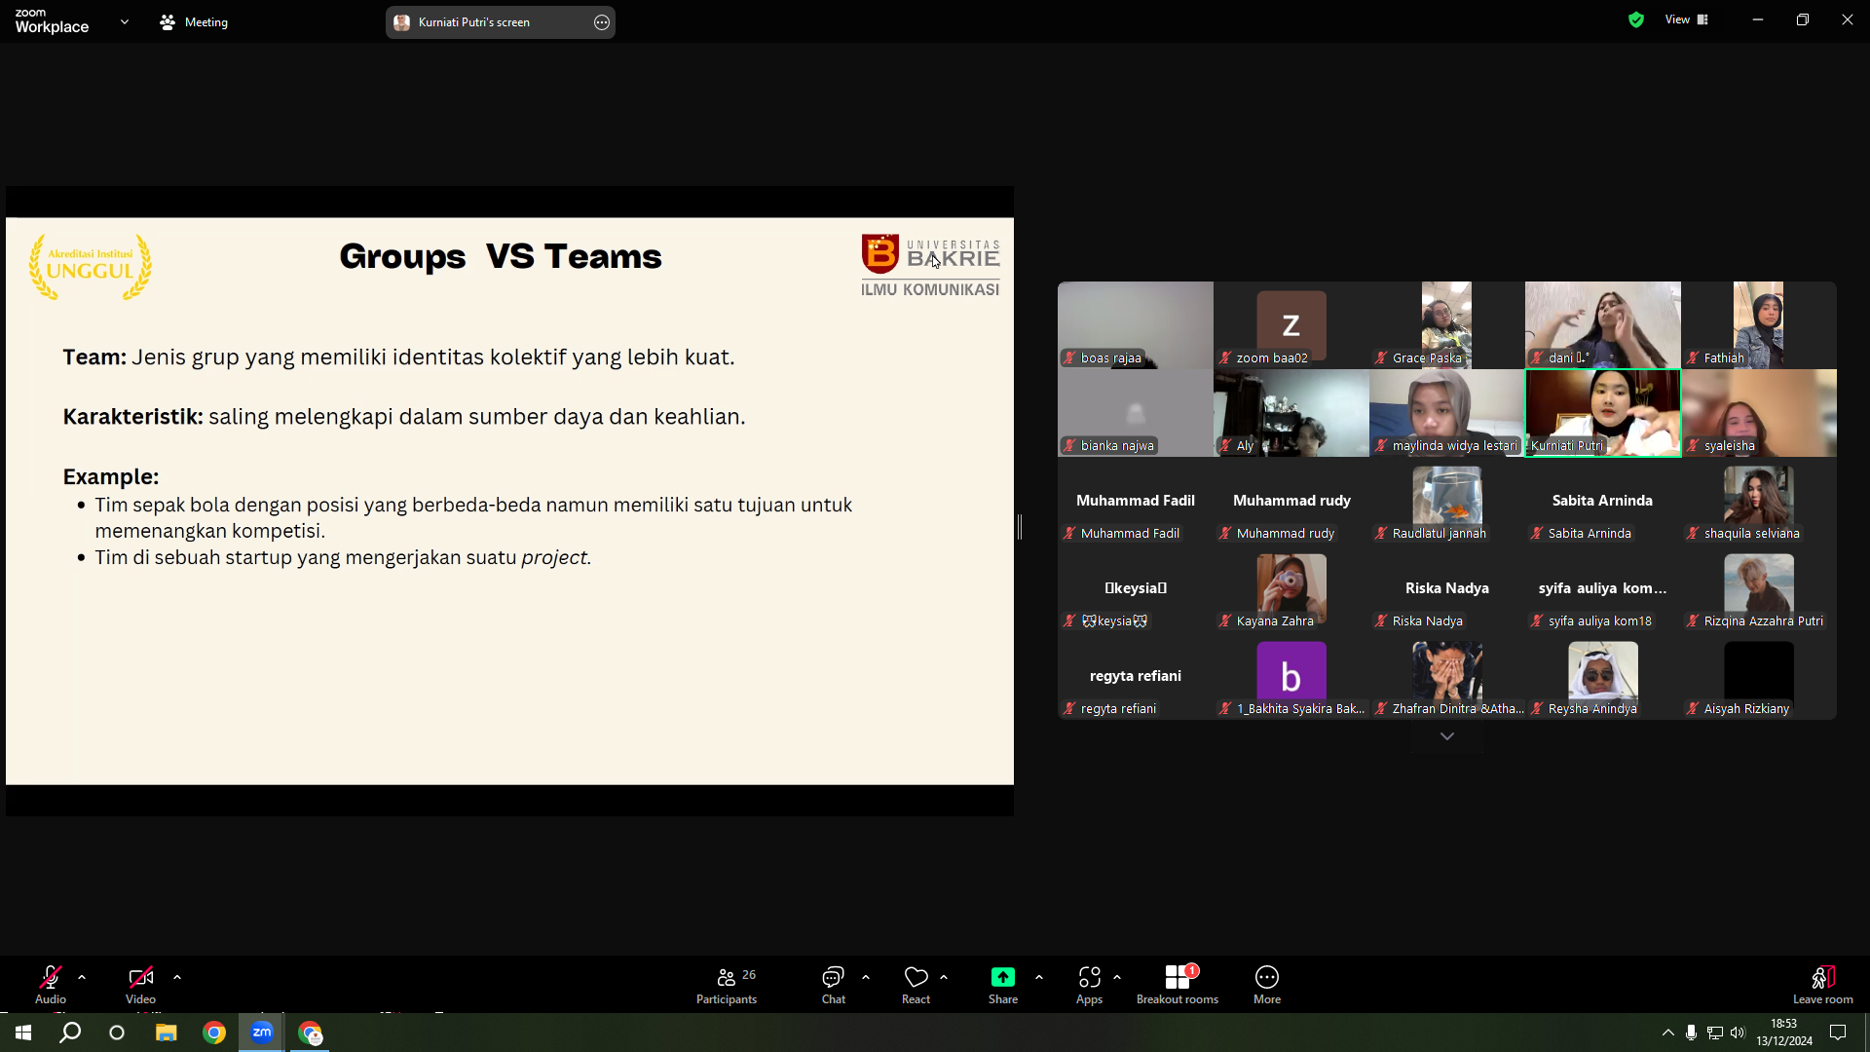Image resolution: width=1870 pixels, height=1052 pixels.
Task: Select the Meeting tab
Action: (194, 21)
